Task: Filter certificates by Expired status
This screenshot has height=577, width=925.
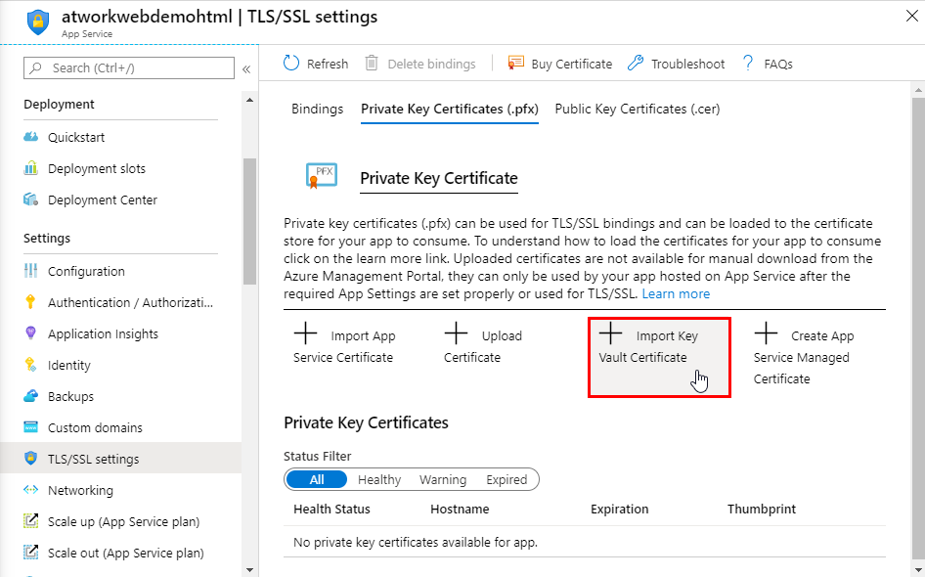Action: point(507,480)
